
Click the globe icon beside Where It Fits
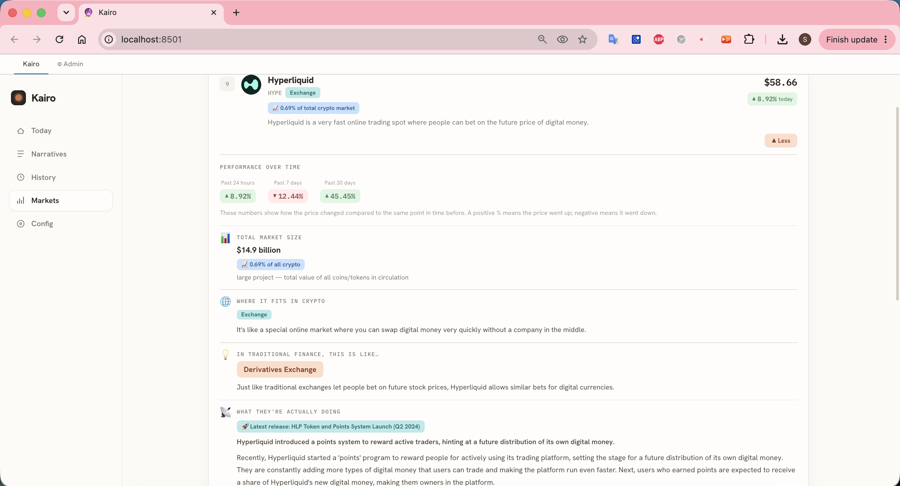point(225,302)
